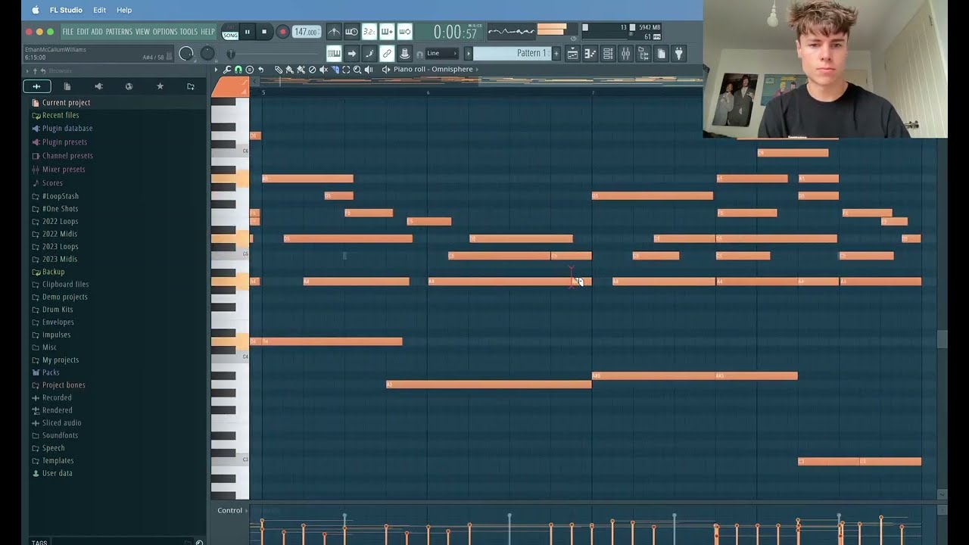Viewport: 969px width, 545px height.
Task: Select the Draw pencil tool
Action: click(279, 70)
